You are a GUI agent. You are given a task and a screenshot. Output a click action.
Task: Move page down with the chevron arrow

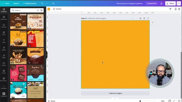click(x=136, y=18)
